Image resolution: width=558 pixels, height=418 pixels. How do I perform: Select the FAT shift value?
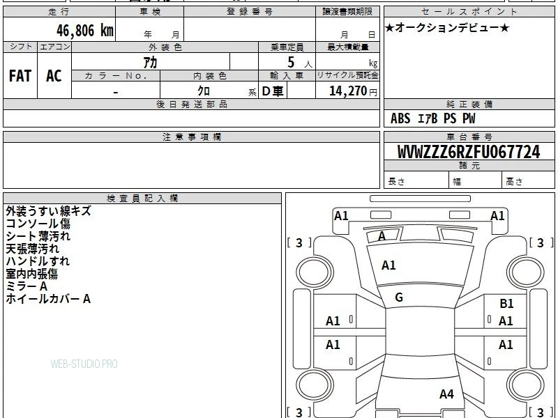[20, 76]
